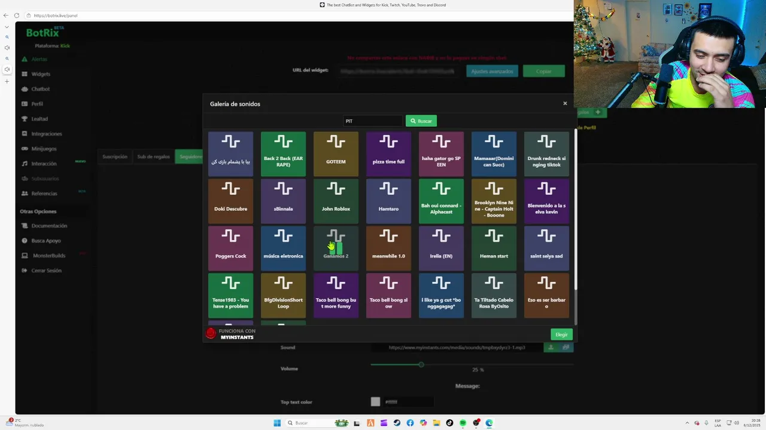The image size is (766, 430).
Task: Open Alertas in the BotRix sidebar
Action: tap(39, 59)
